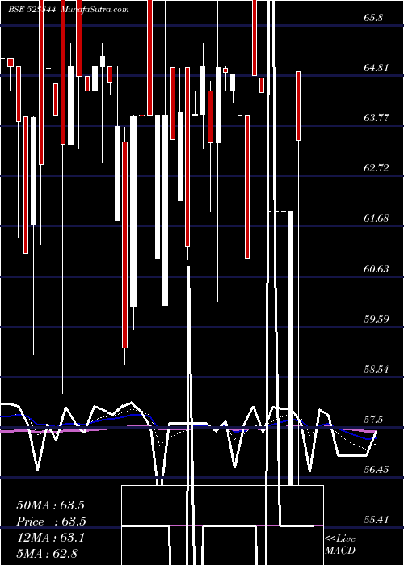The image size is (404, 566).
Task: Click the MunafaSutra.com watermark text
Action: coord(95,10)
